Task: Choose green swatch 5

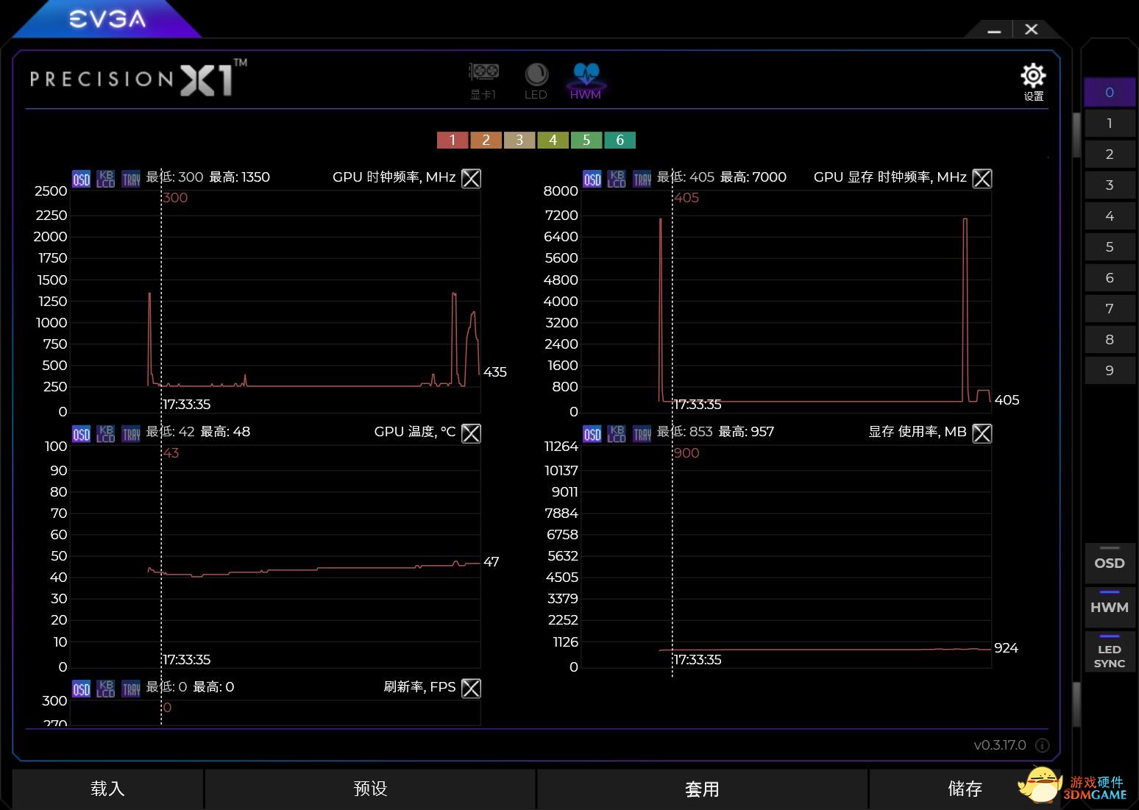Action: [586, 140]
